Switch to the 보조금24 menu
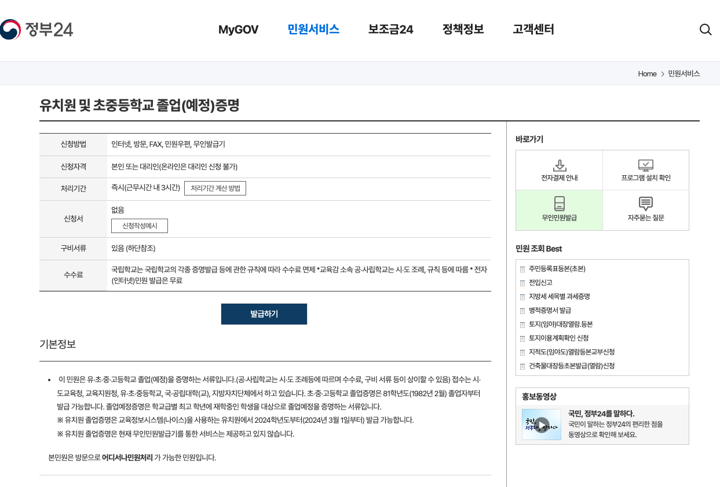720x487 pixels. (390, 29)
